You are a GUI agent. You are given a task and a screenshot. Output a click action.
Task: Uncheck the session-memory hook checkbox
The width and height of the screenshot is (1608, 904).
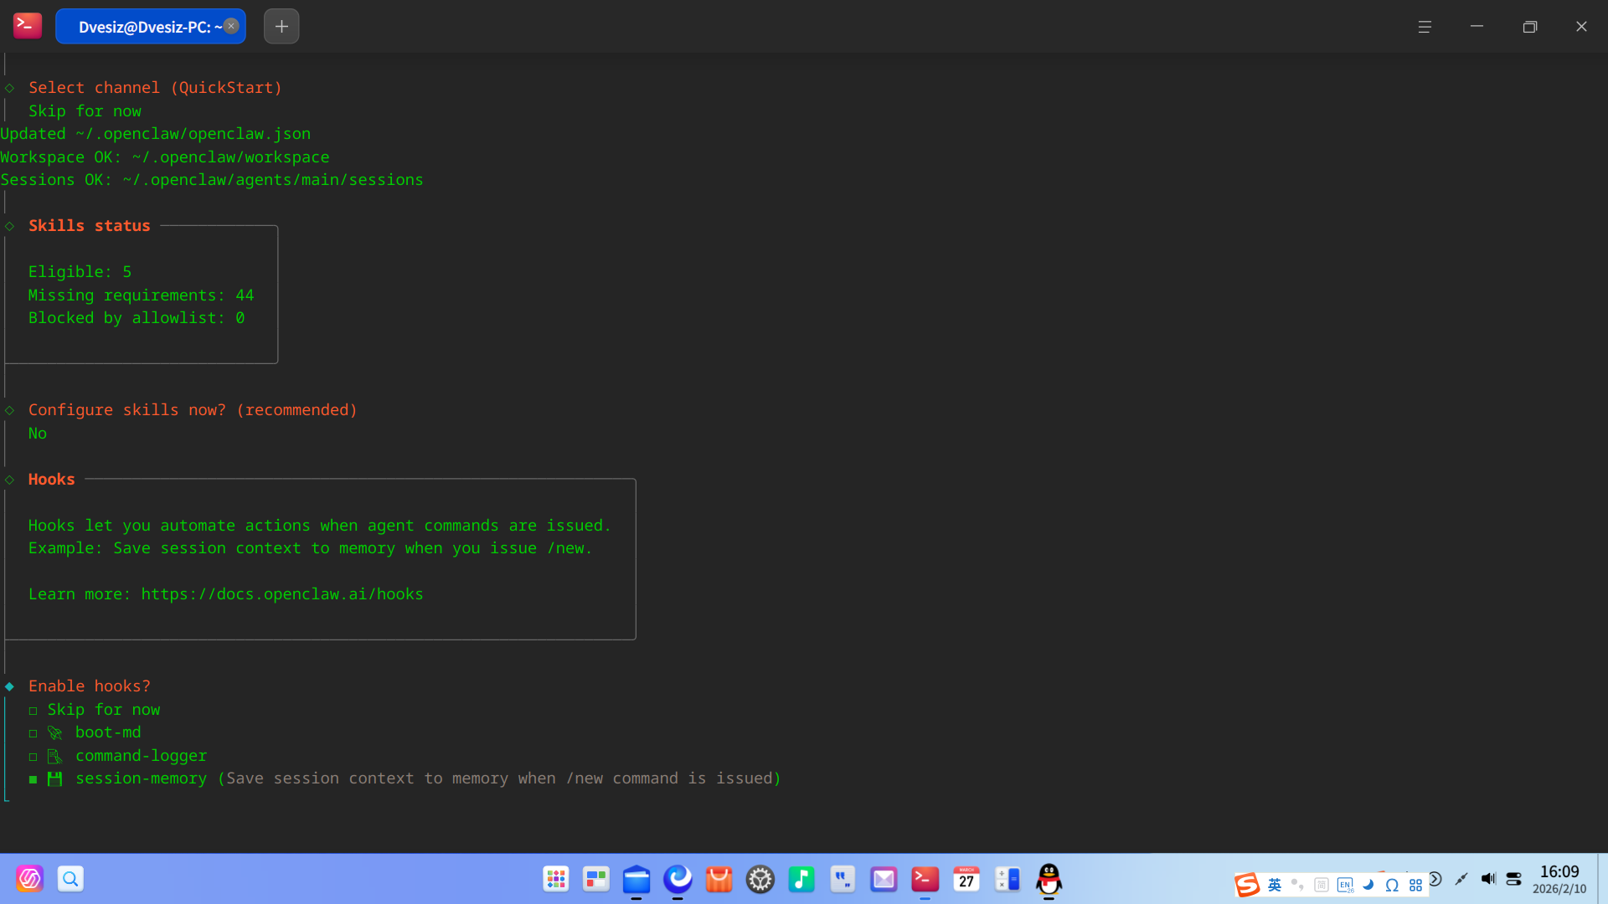pyautogui.click(x=33, y=778)
